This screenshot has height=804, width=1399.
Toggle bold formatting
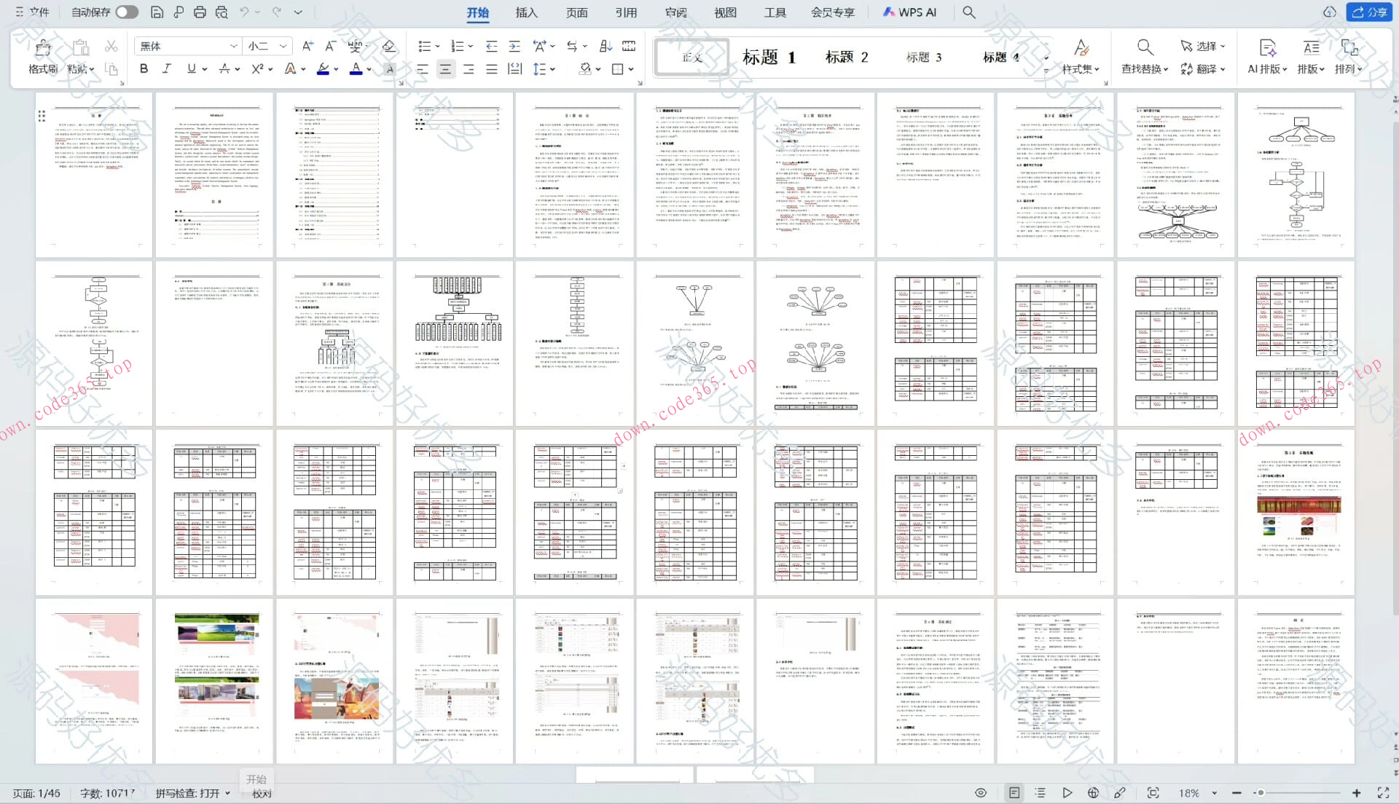(144, 68)
